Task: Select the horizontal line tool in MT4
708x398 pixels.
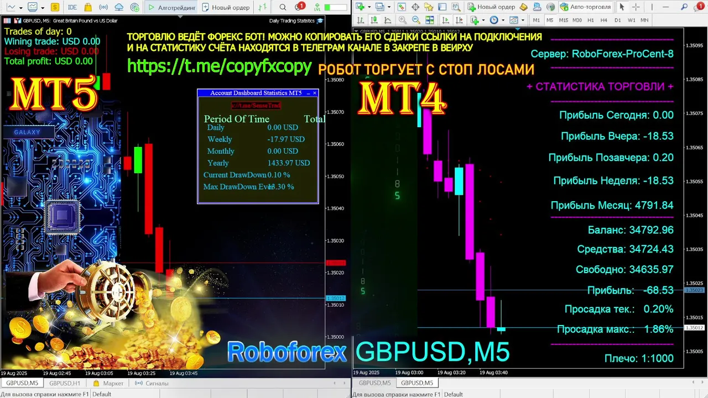Action: [666, 7]
